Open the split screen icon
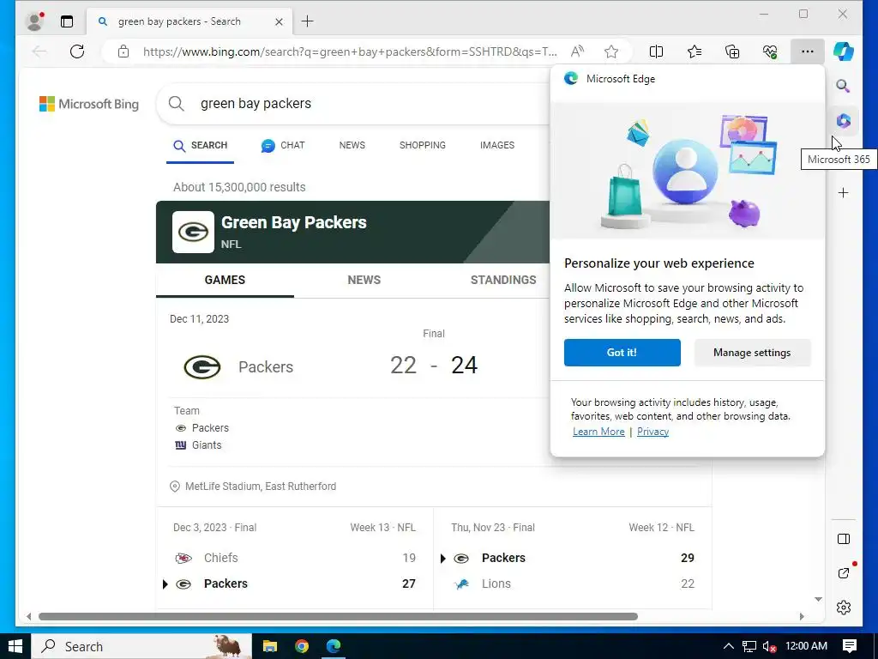The image size is (878, 659). pyautogui.click(x=656, y=51)
